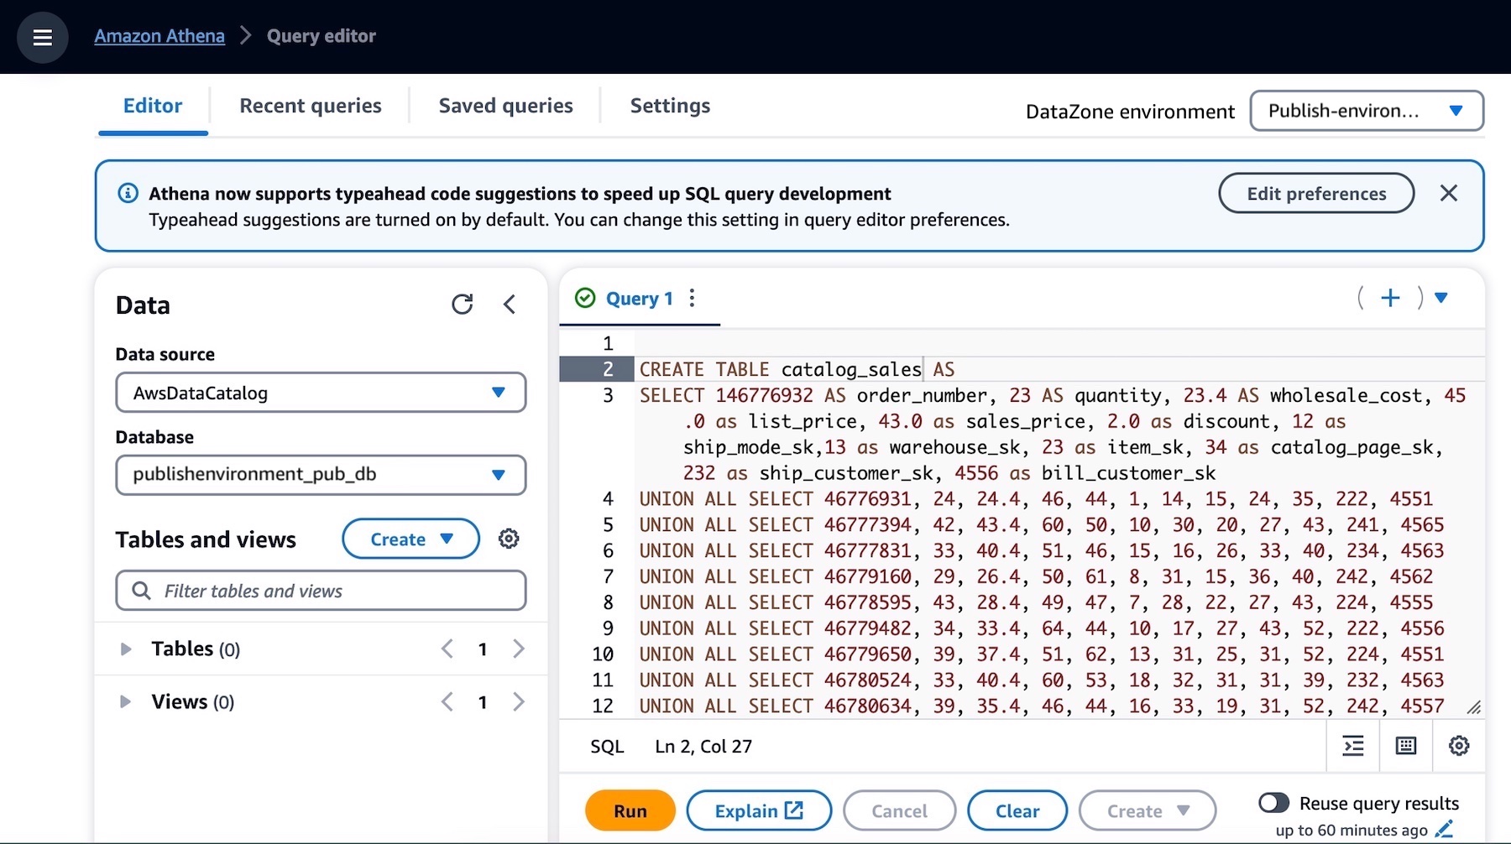Click the Cancel button

pos(899,810)
